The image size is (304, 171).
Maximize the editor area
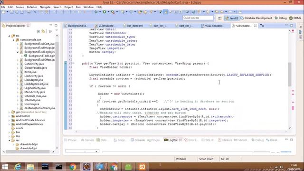292,25
